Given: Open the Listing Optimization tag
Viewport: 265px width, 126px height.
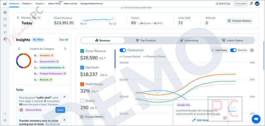Looking at the screenshot, I should [x=52, y=68].
